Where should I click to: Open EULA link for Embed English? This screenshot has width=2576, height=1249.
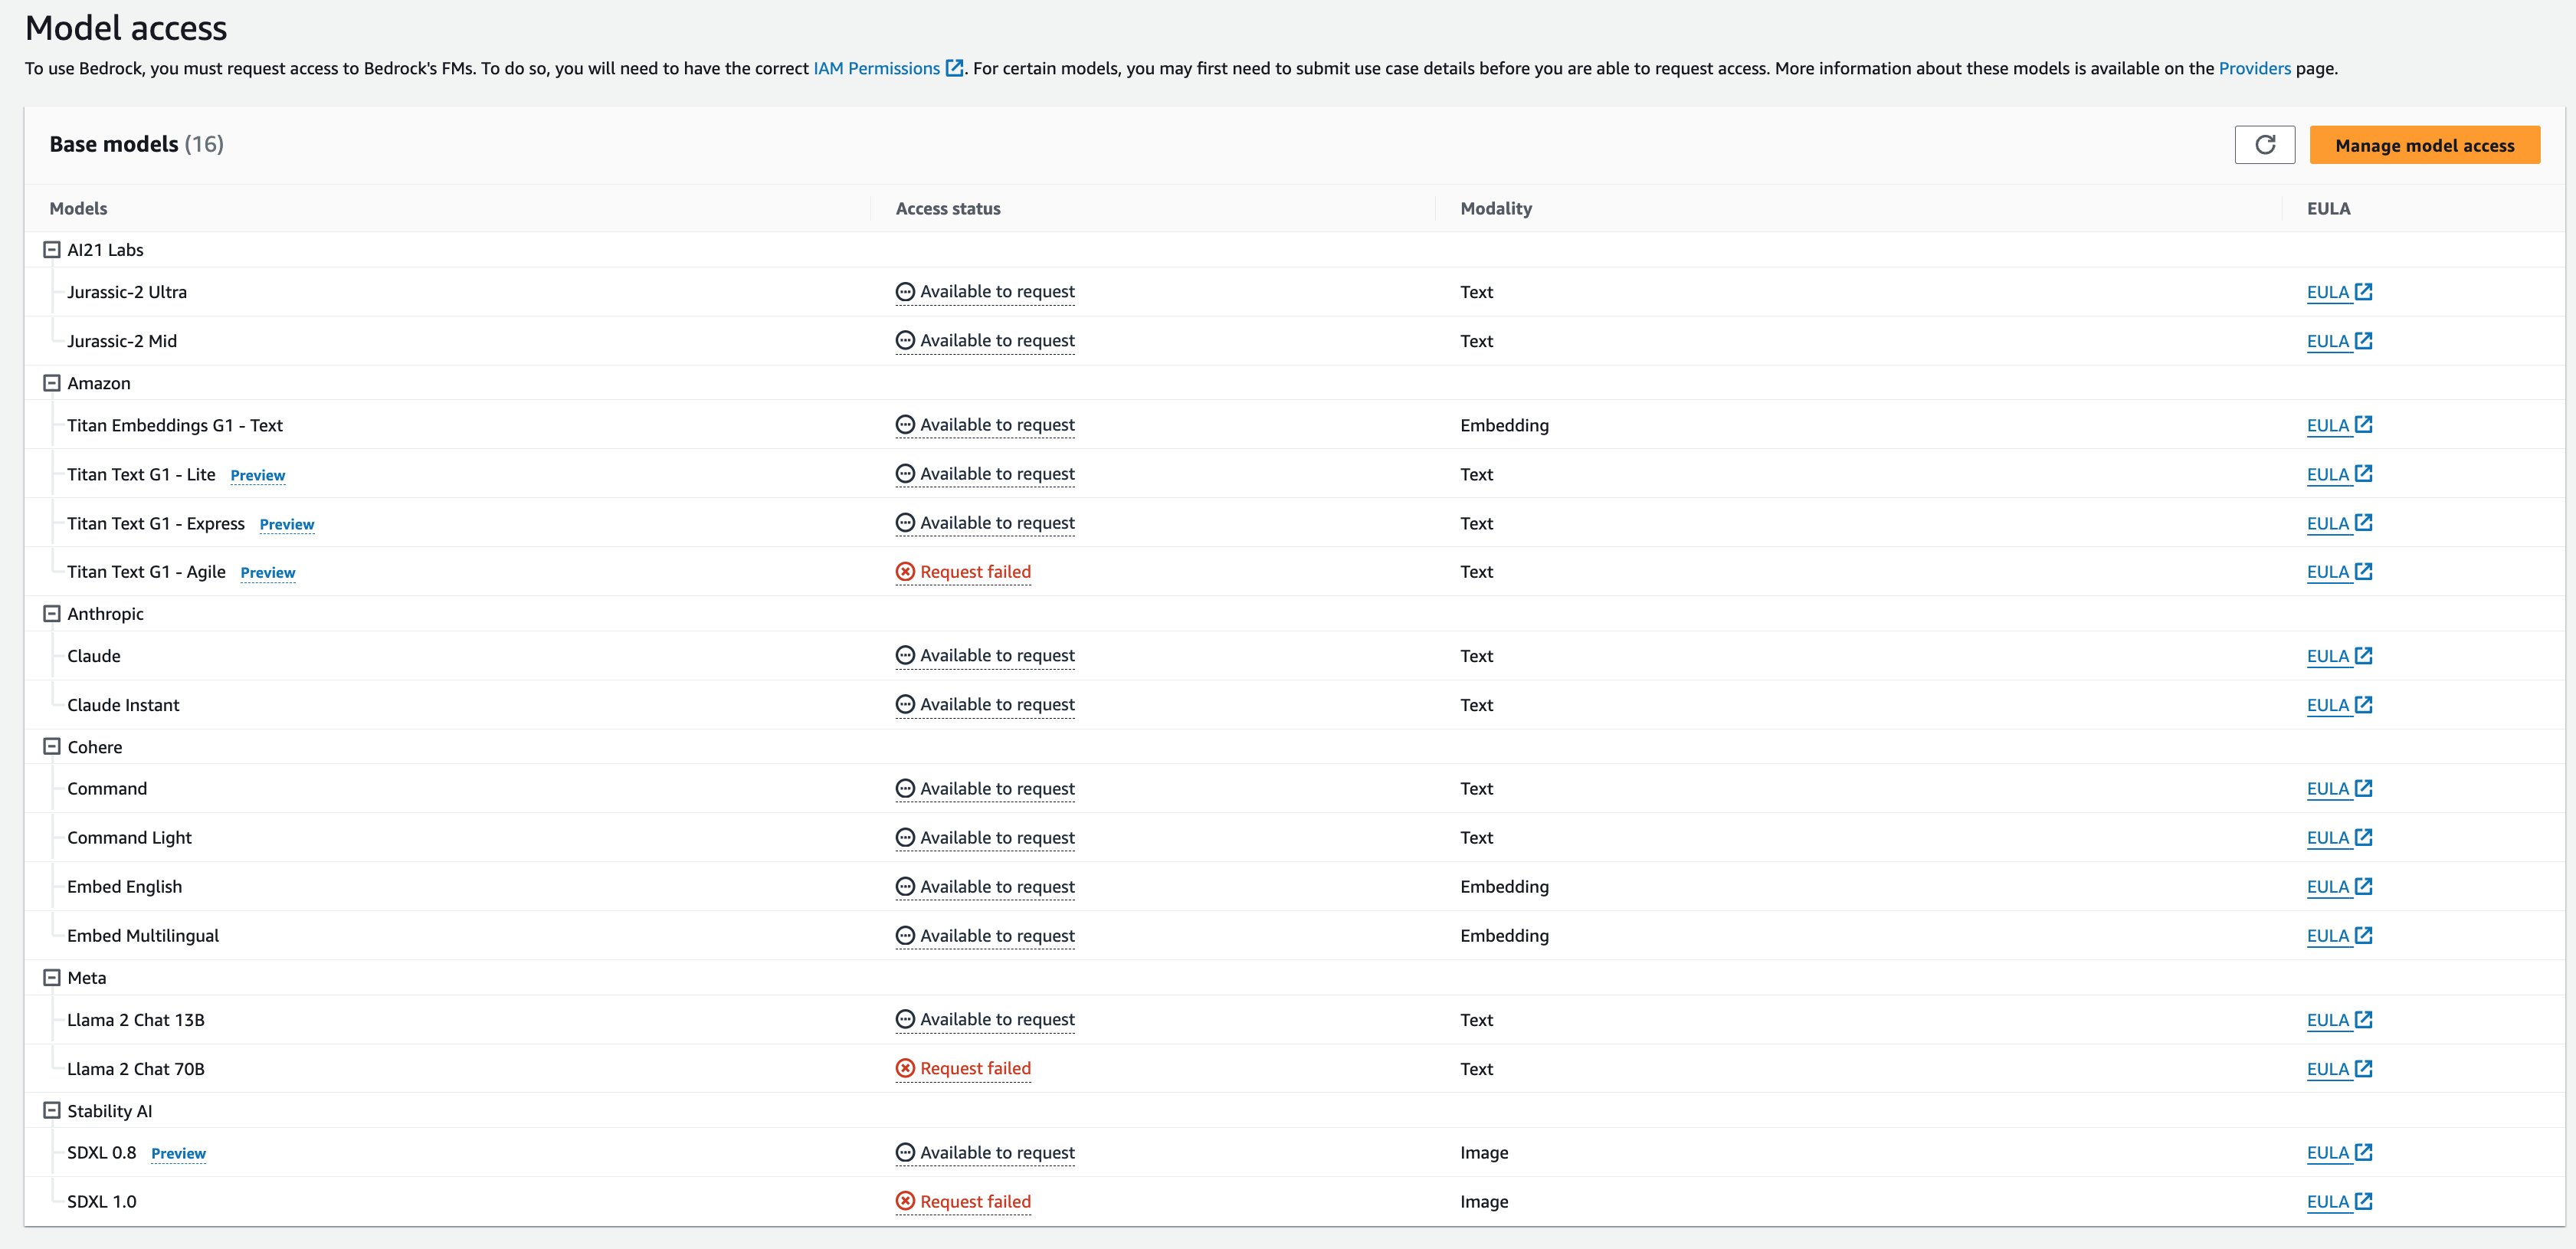click(x=2339, y=887)
